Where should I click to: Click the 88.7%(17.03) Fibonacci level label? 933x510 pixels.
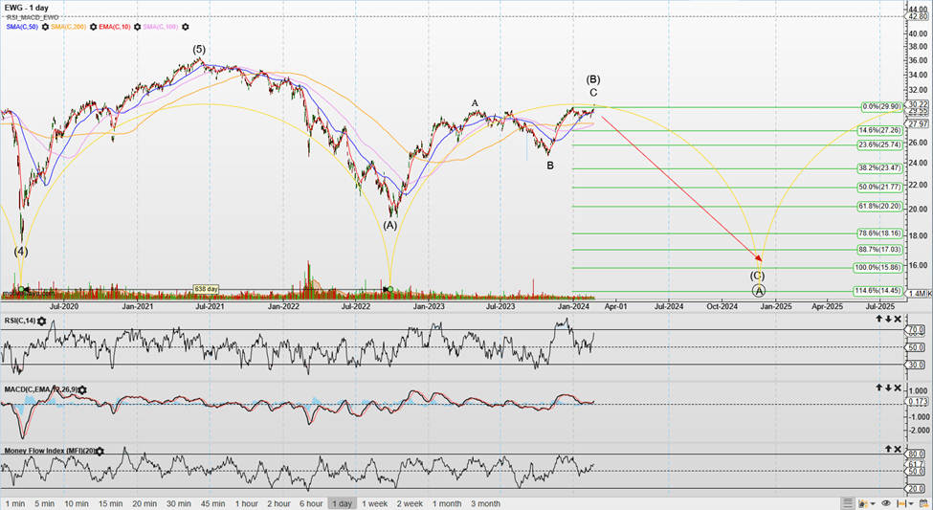click(880, 250)
